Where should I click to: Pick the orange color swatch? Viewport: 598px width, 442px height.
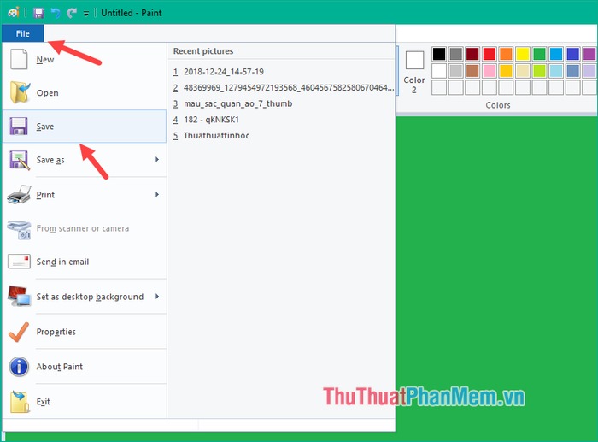(506, 54)
